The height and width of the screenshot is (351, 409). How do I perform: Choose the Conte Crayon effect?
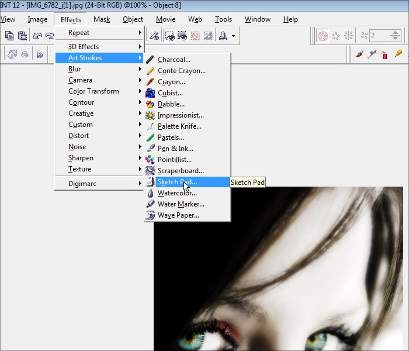(181, 71)
